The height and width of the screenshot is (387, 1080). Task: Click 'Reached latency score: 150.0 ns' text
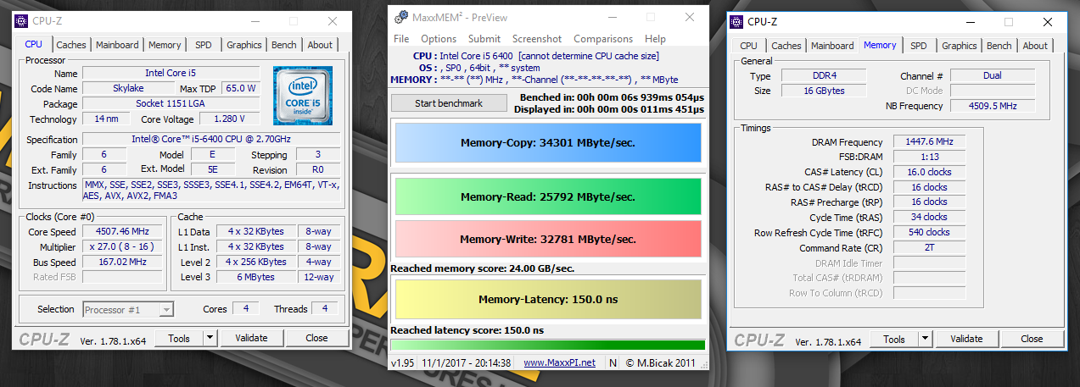467,330
